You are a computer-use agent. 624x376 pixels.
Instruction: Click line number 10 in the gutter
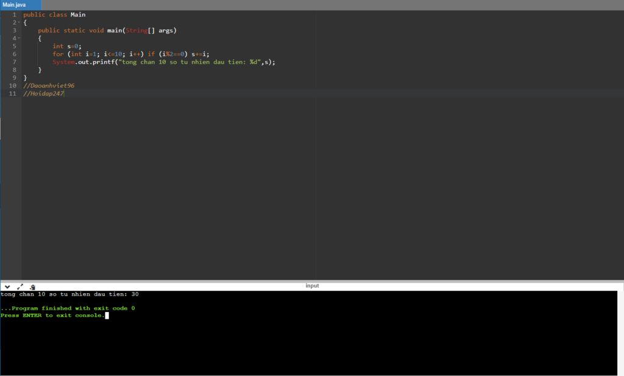(13, 85)
